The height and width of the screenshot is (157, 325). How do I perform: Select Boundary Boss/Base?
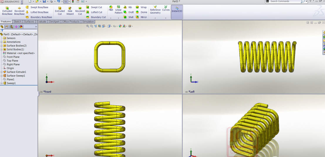[x=39, y=17]
